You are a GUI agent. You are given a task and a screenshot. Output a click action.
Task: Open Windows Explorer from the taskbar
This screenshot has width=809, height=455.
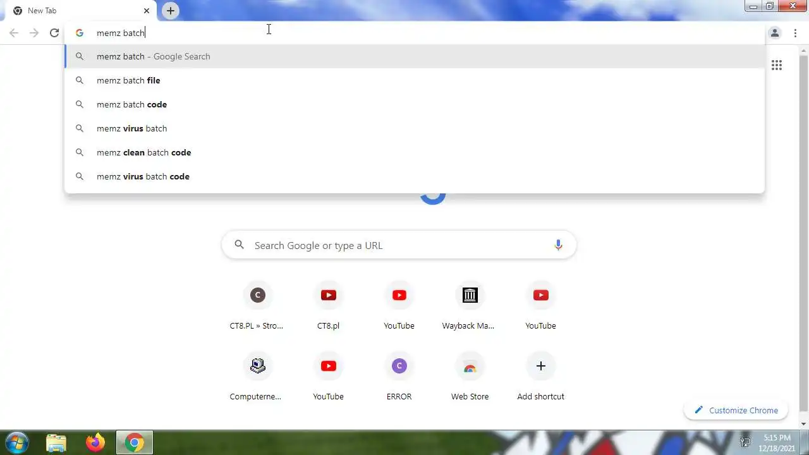tap(56, 443)
